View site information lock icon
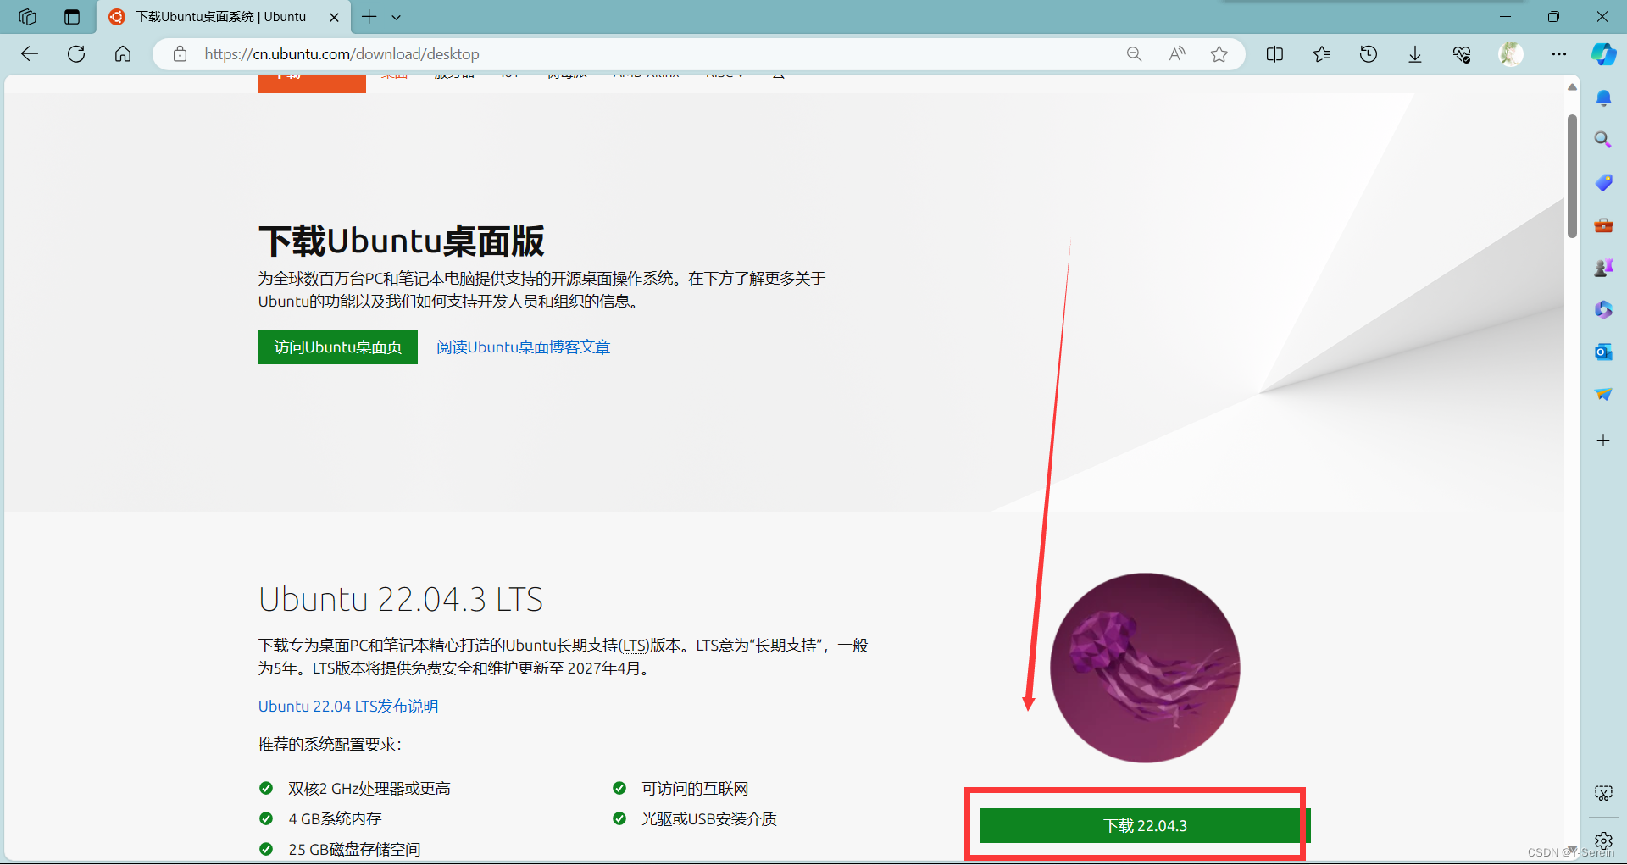Image resolution: width=1627 pixels, height=865 pixels. tap(180, 54)
